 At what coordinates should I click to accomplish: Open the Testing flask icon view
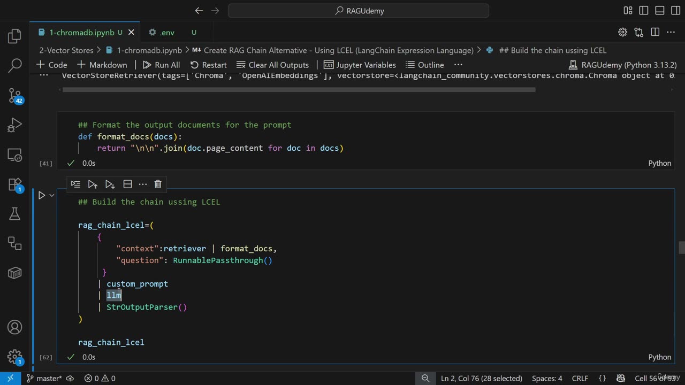(14, 214)
